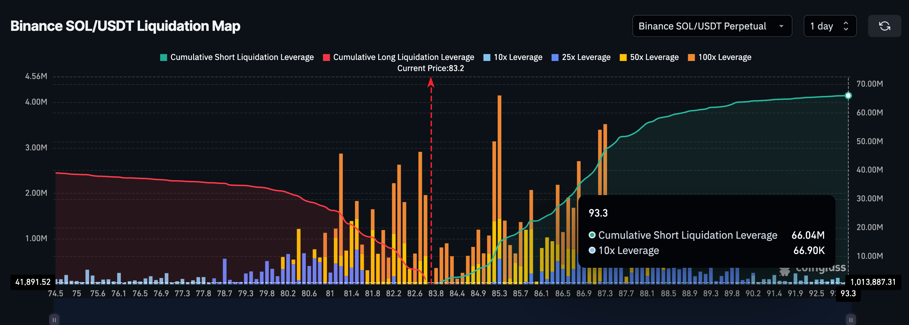Click the orange 100x Leverage legend square
Screen dimensions: 909x325
coord(691,58)
